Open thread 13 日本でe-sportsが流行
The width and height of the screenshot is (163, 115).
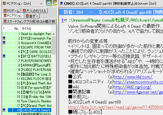(36, 88)
